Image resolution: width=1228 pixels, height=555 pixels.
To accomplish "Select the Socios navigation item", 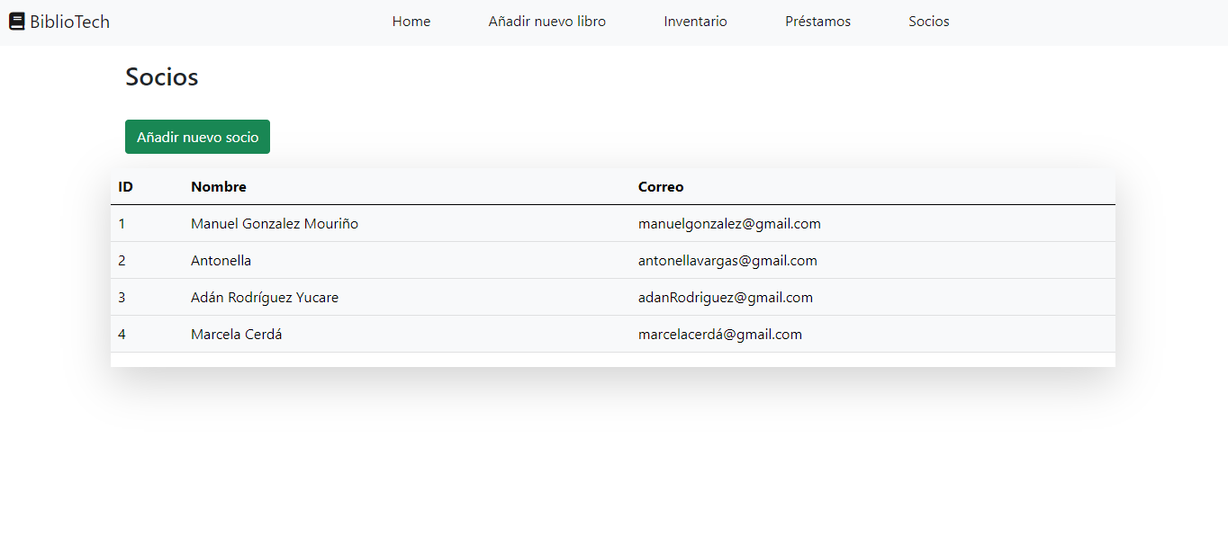I will click(928, 21).
